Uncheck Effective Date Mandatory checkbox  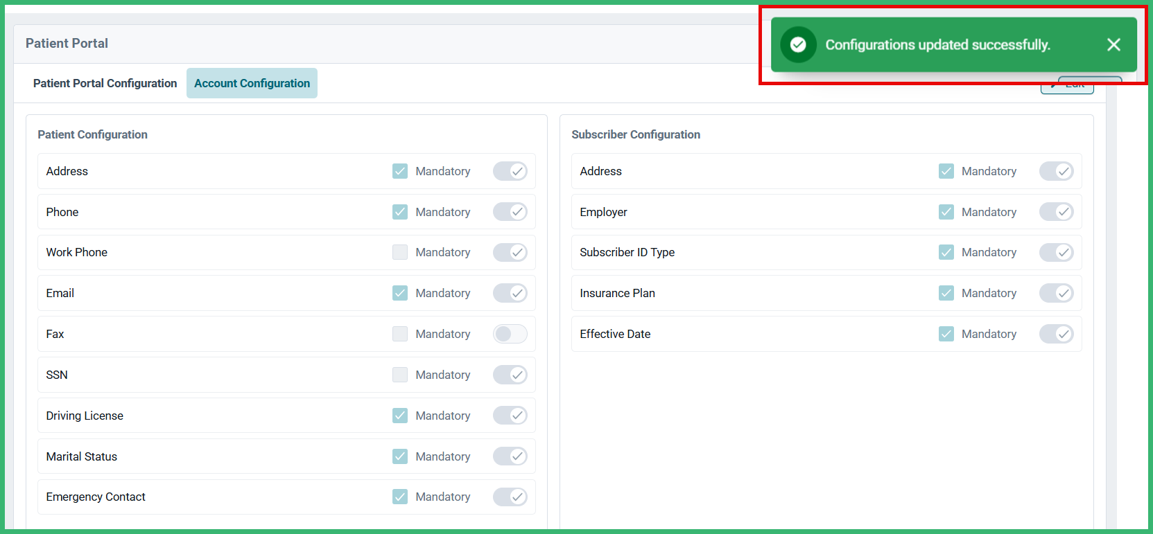(946, 334)
